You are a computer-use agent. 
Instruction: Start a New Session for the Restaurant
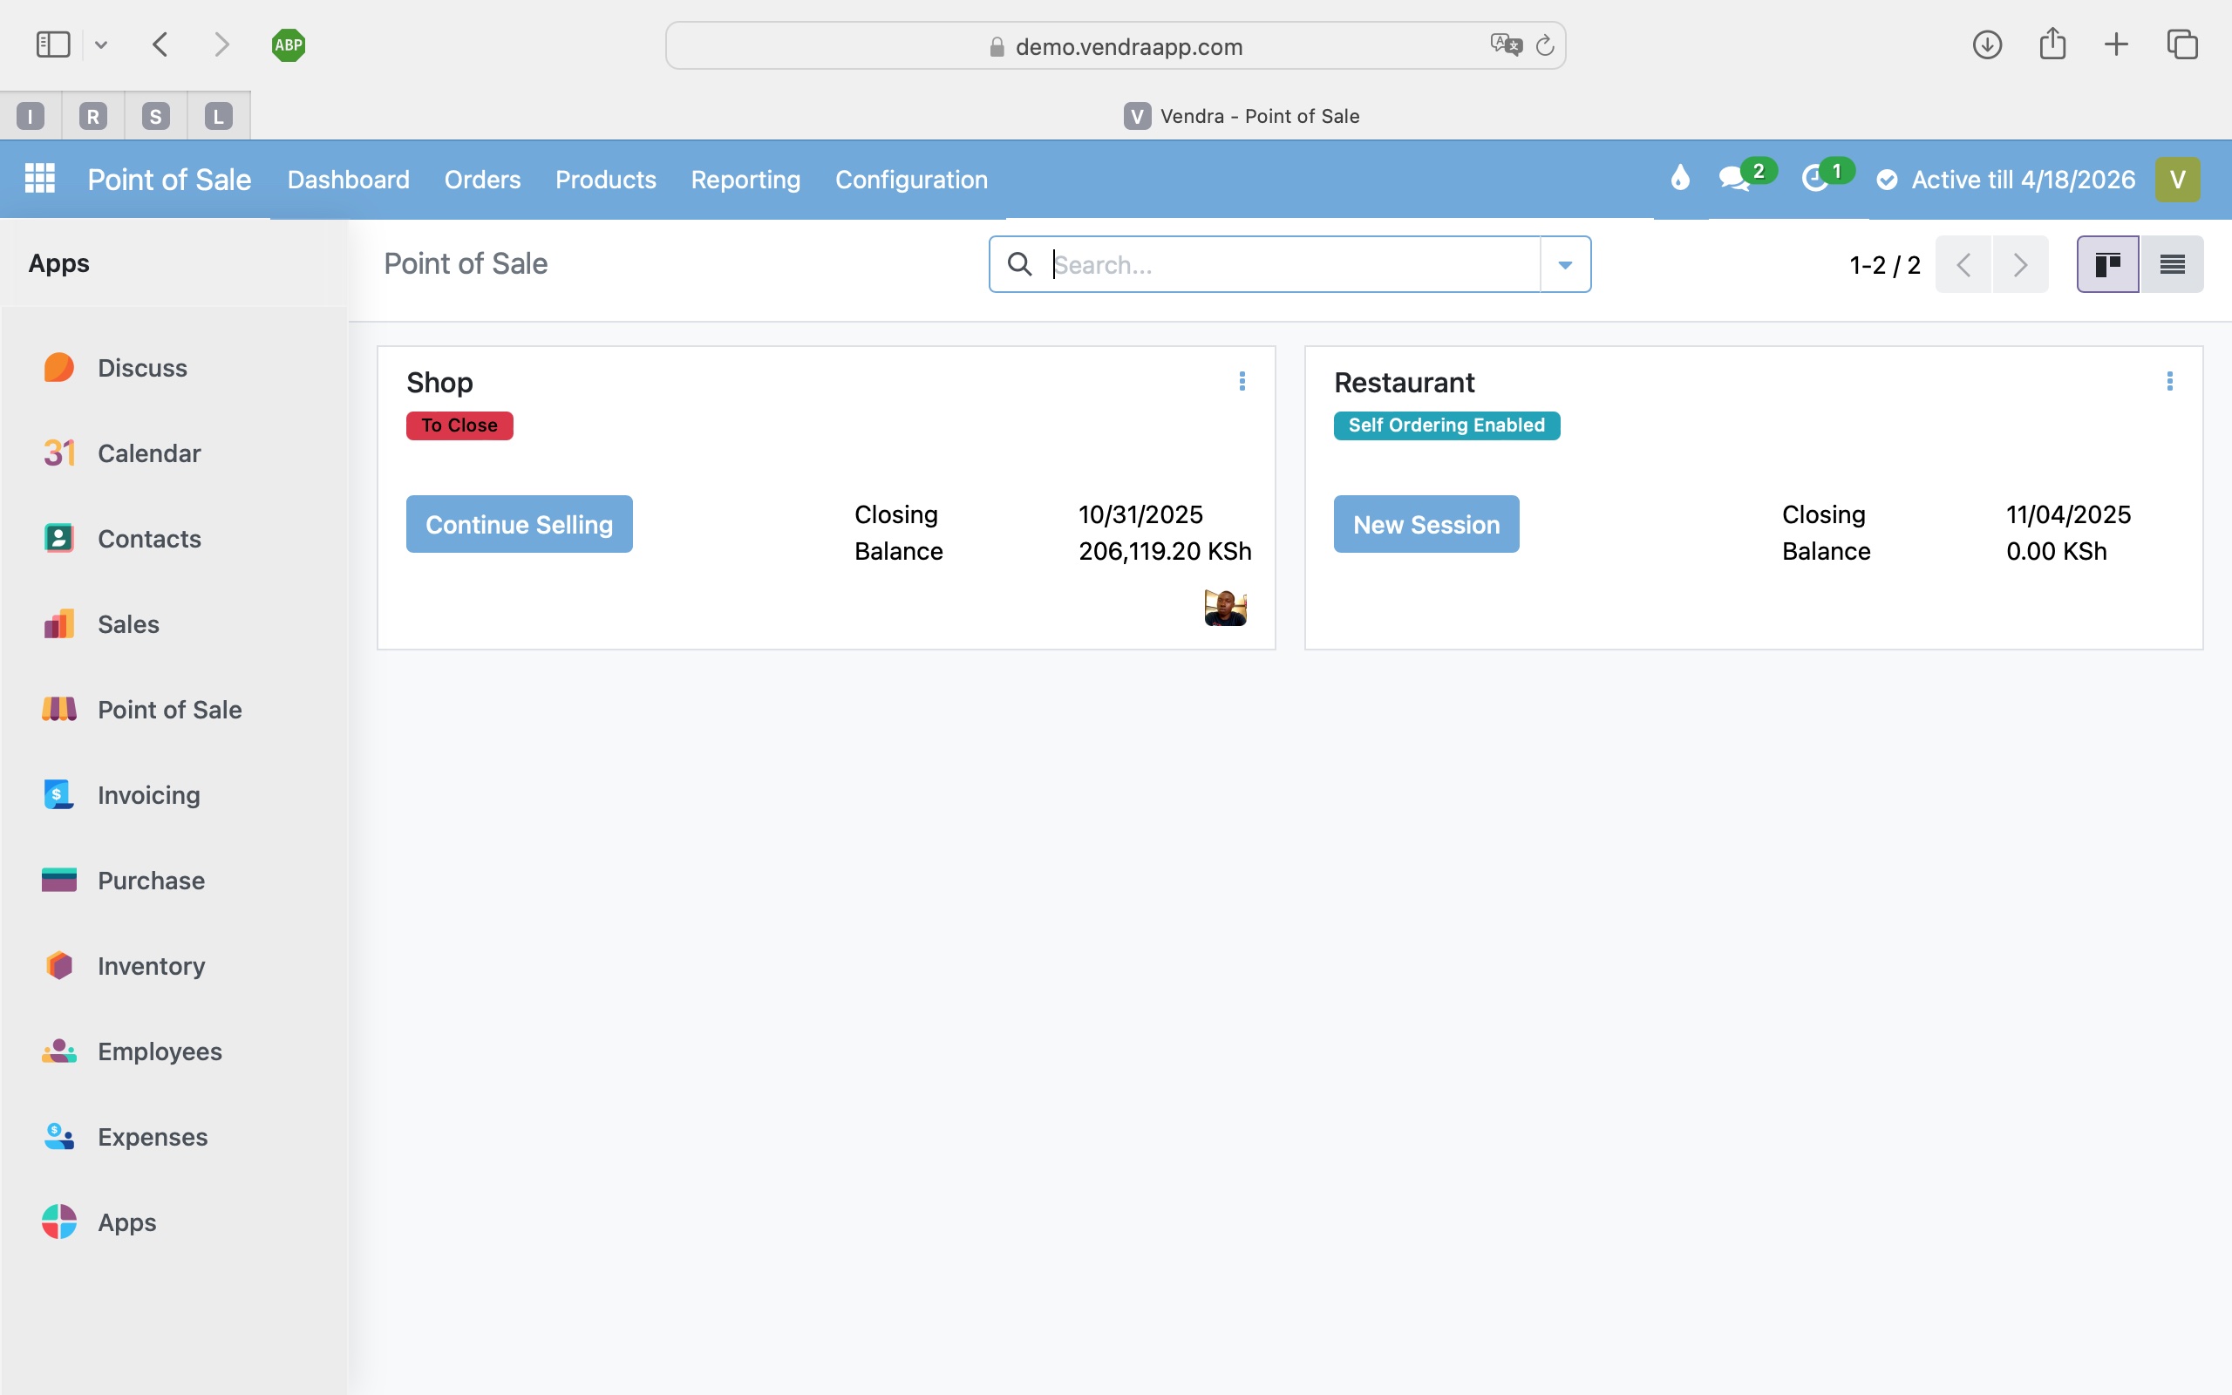tap(1425, 523)
